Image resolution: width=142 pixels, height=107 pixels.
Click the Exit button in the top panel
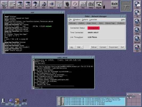115,4
